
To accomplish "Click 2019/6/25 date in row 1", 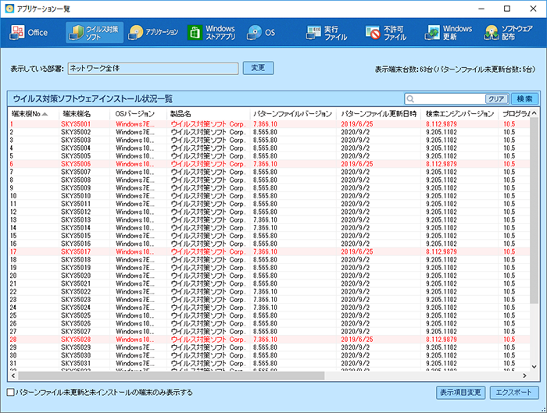I will [x=357, y=124].
